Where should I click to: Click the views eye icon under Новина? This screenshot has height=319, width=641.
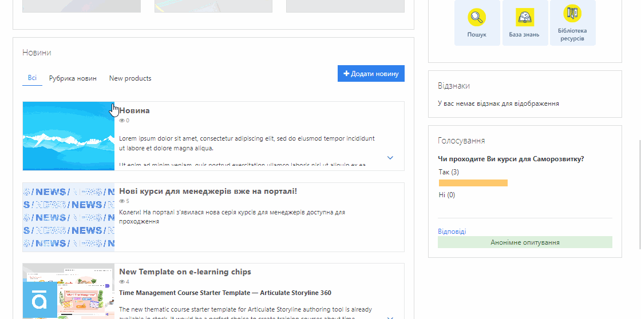pos(122,121)
